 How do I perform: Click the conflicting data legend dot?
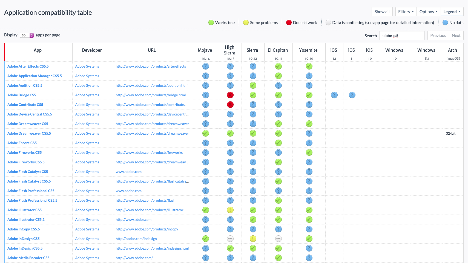[x=328, y=22]
